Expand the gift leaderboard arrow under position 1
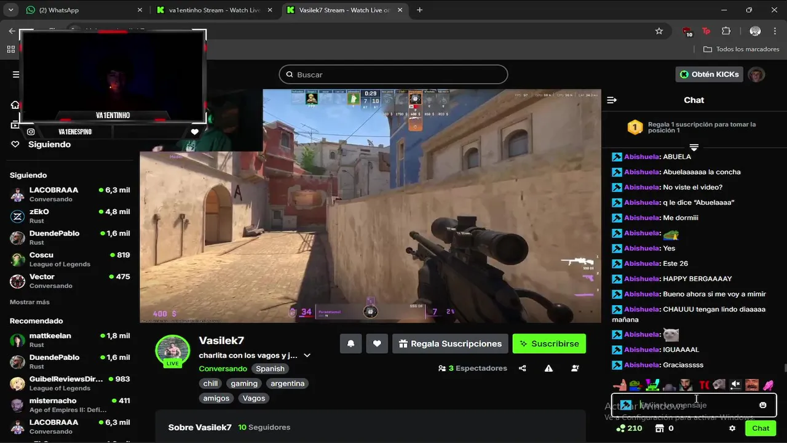Screen dimensions: 787x443 click(x=694, y=147)
